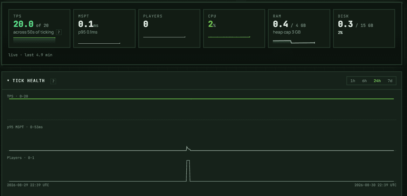Open the Players stat card

(169, 29)
